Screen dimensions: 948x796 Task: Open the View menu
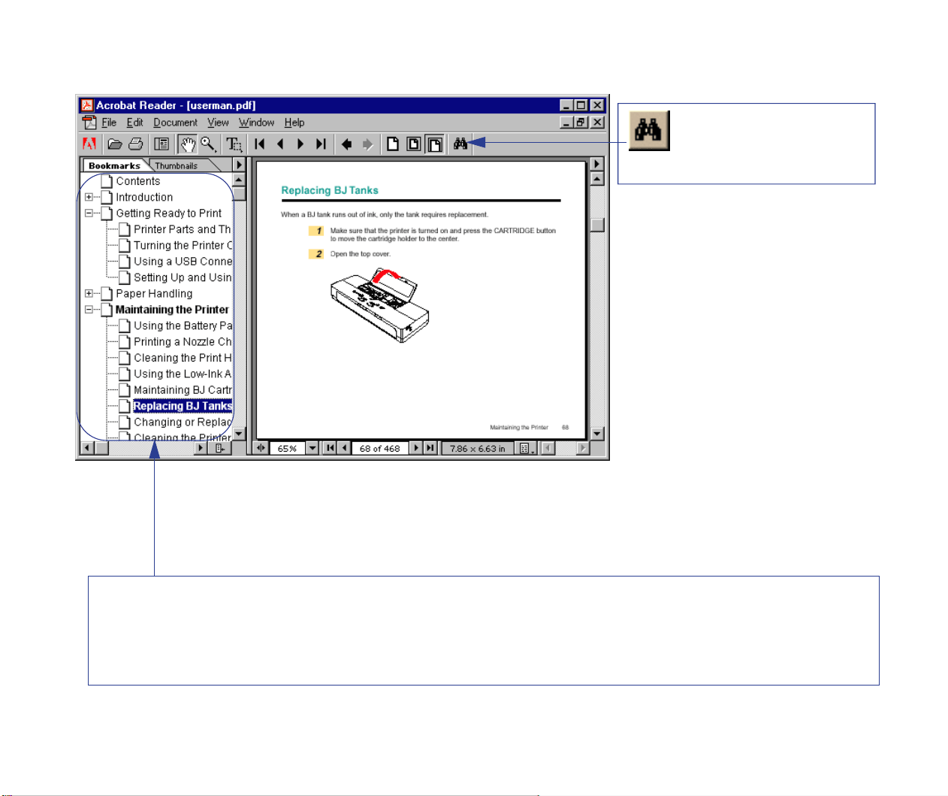click(218, 123)
